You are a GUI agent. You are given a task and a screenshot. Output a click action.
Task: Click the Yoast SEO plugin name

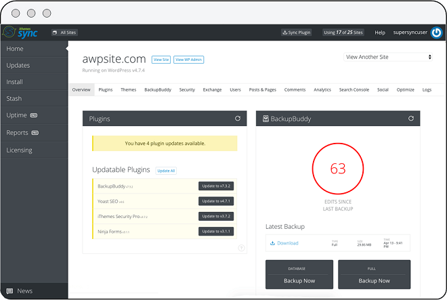click(x=108, y=201)
